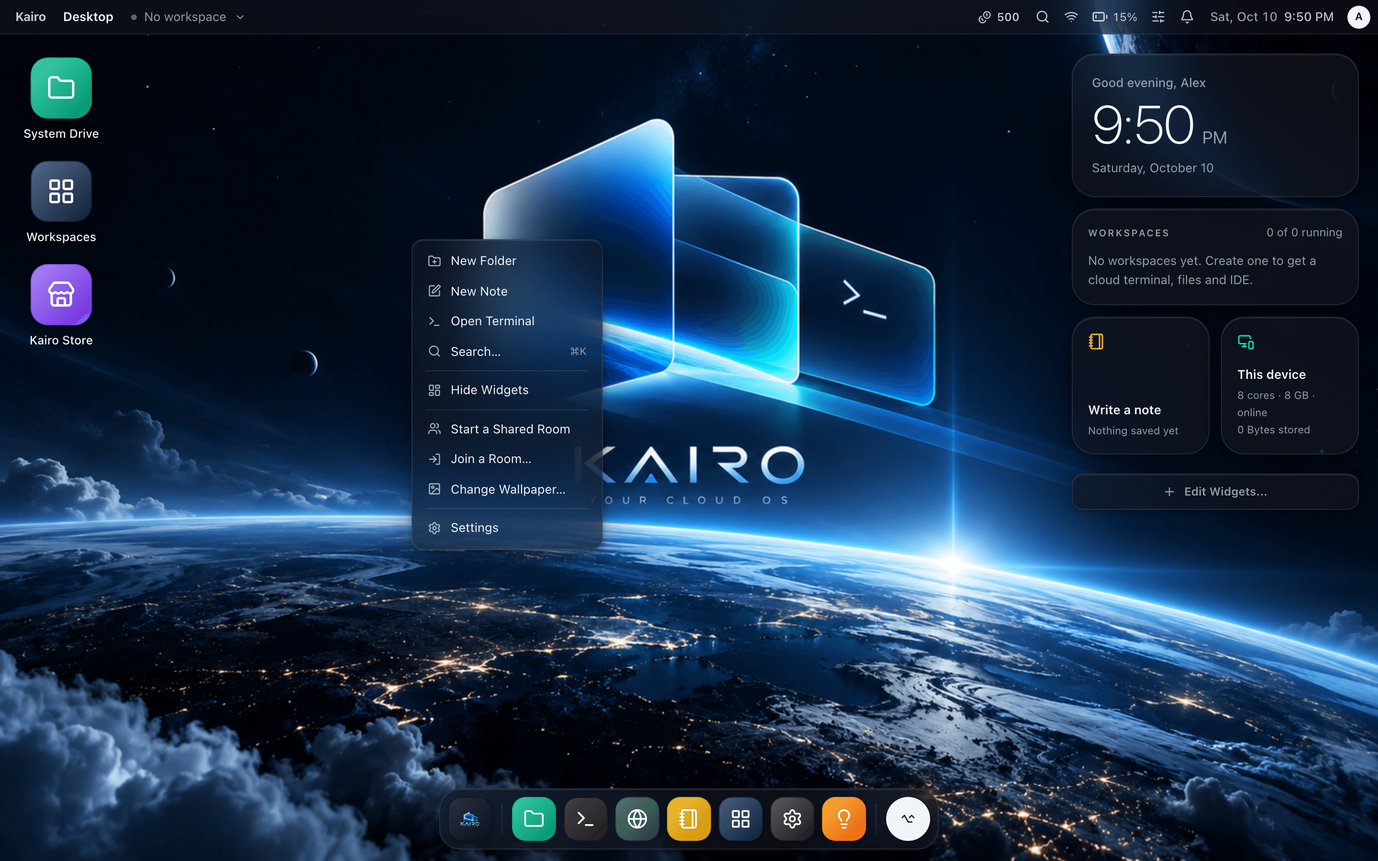The height and width of the screenshot is (861, 1378).
Task: Click the clock widget showing 9:50 PM
Action: pos(1215,125)
